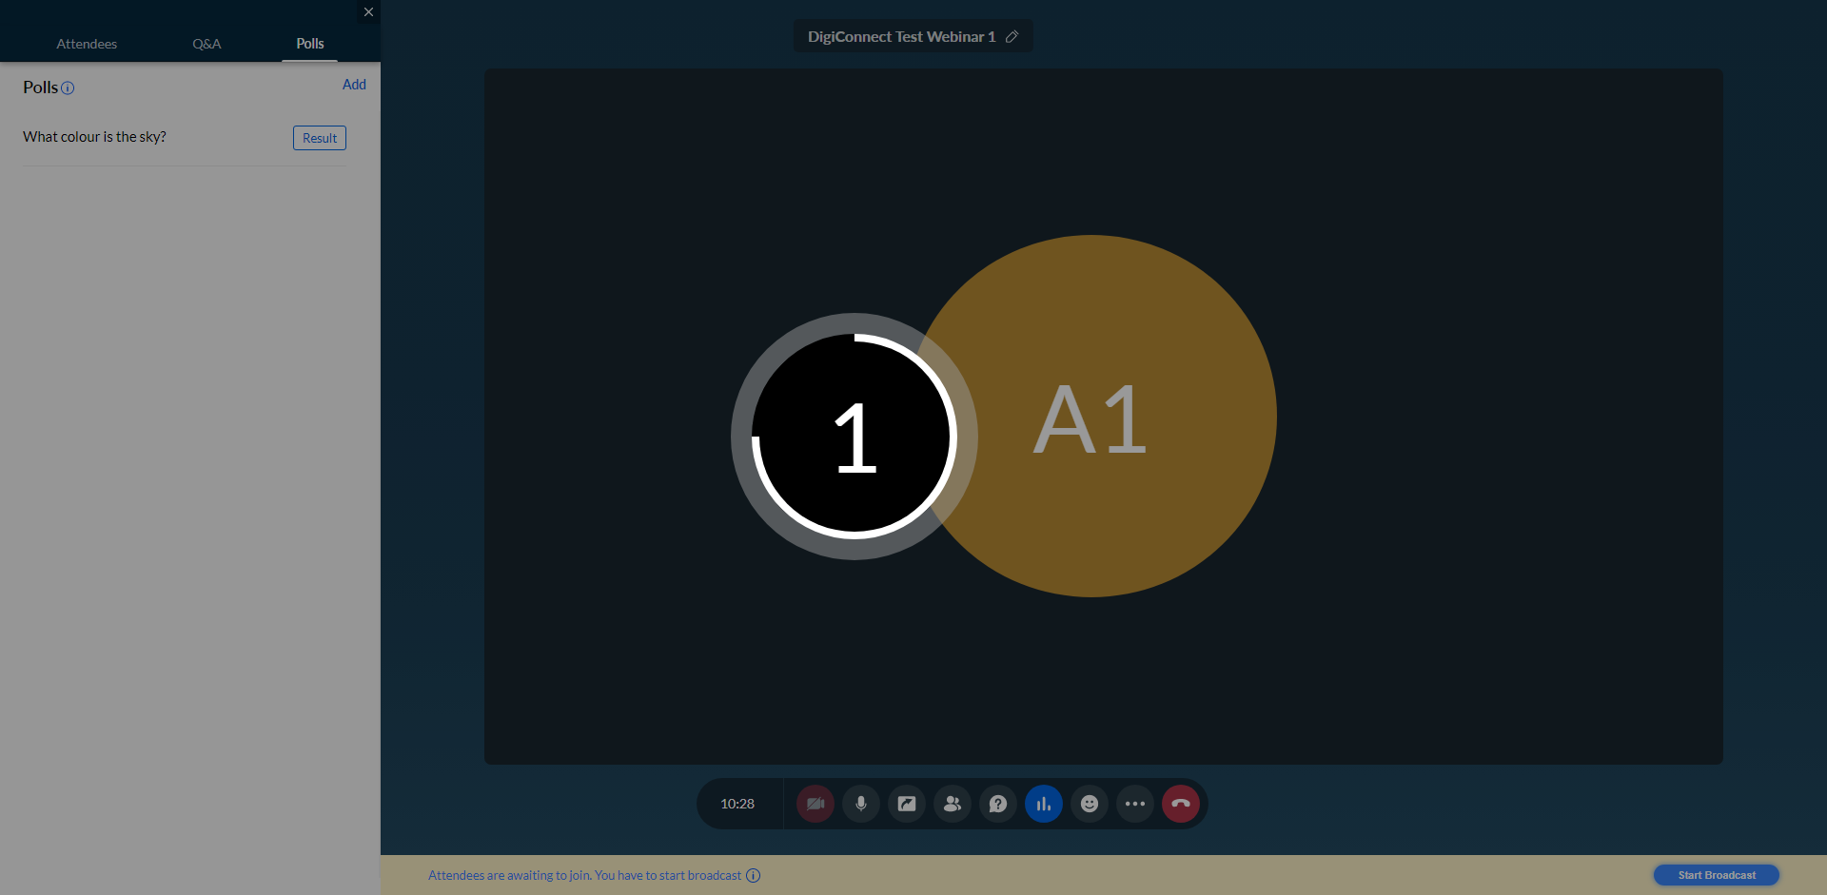Click the info icon after the broadcast notice

click(753, 875)
